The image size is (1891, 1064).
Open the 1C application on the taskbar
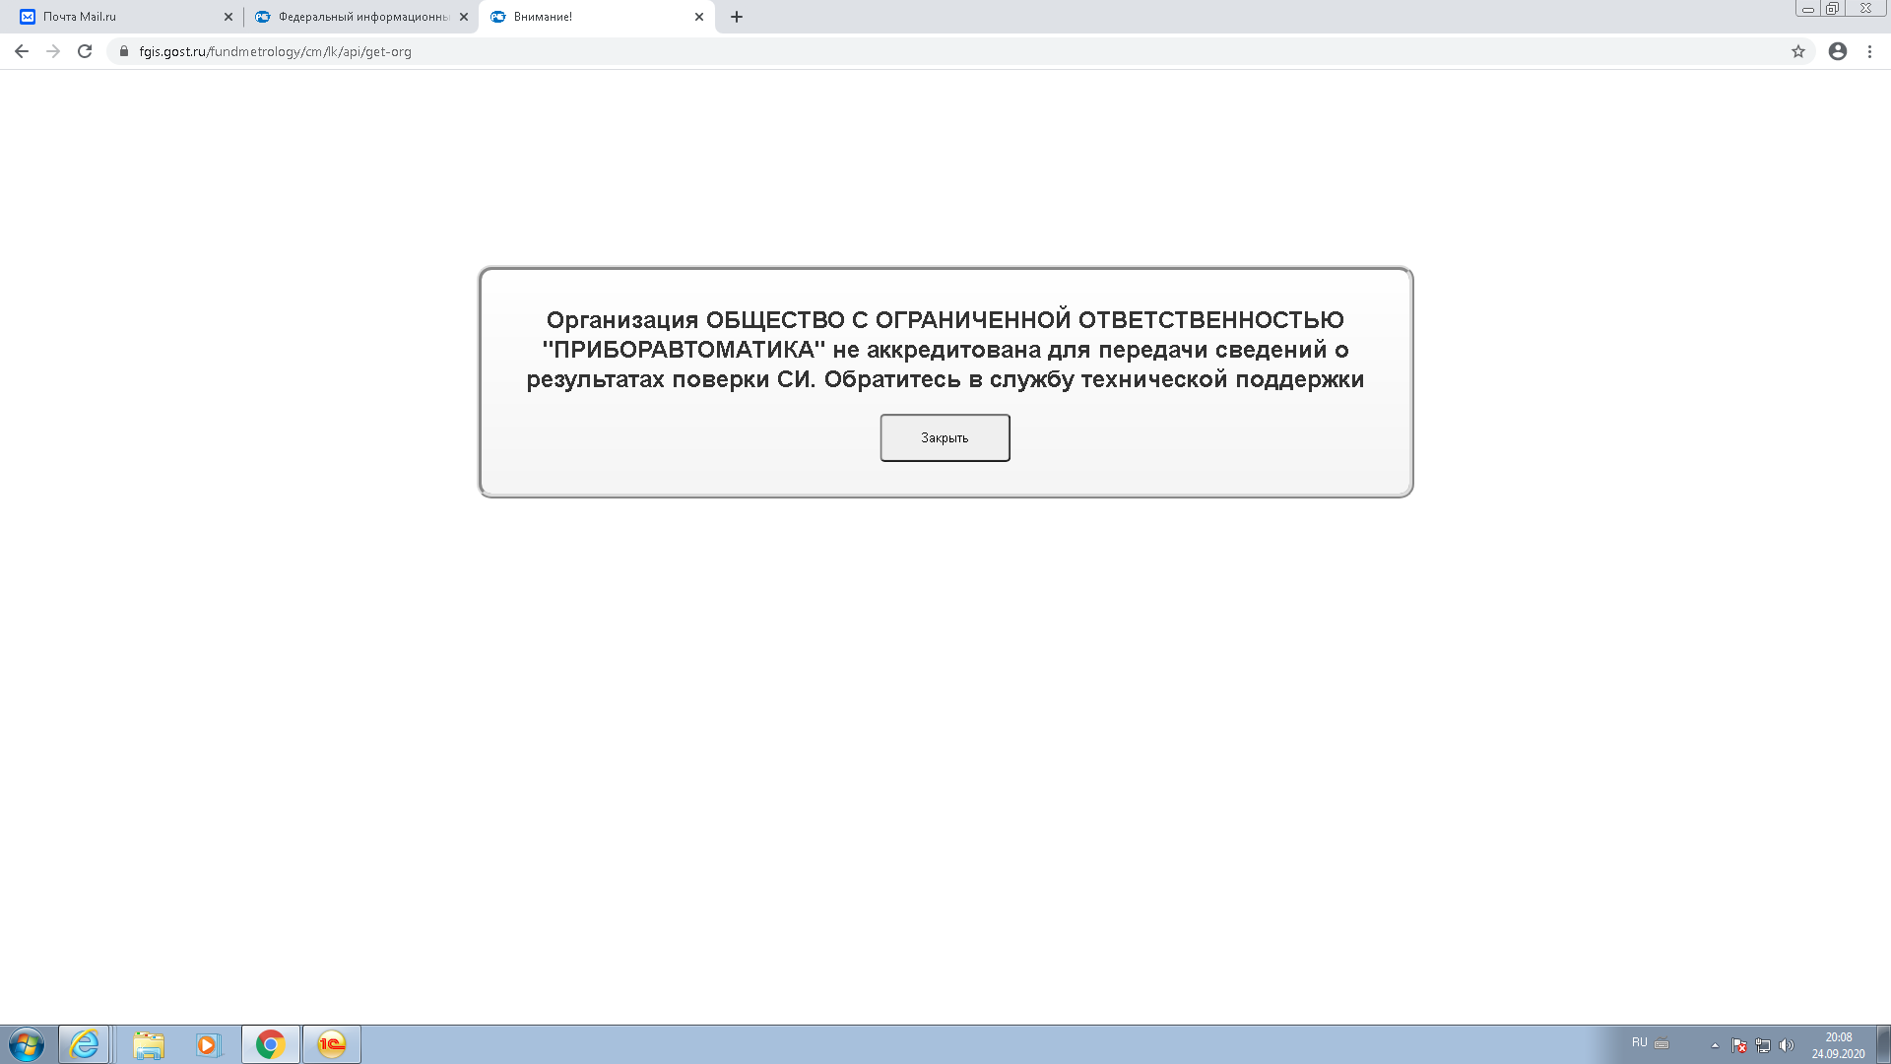332,1044
